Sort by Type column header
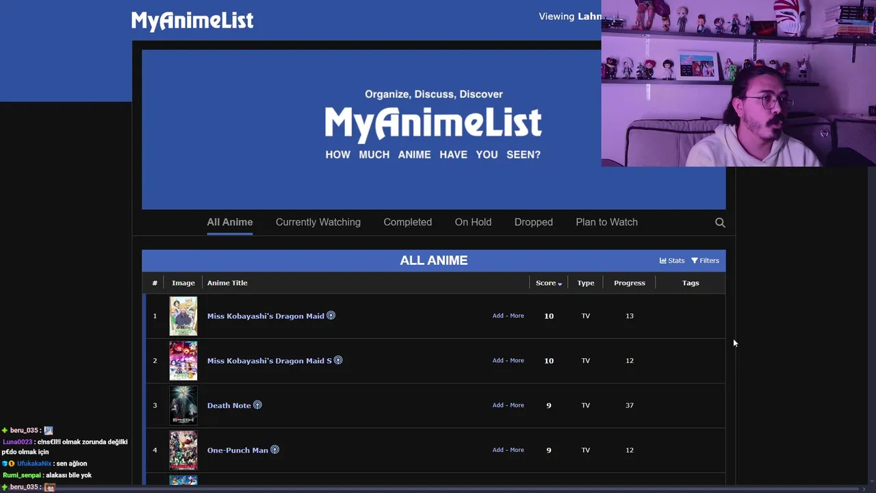This screenshot has height=493, width=876. (x=586, y=283)
